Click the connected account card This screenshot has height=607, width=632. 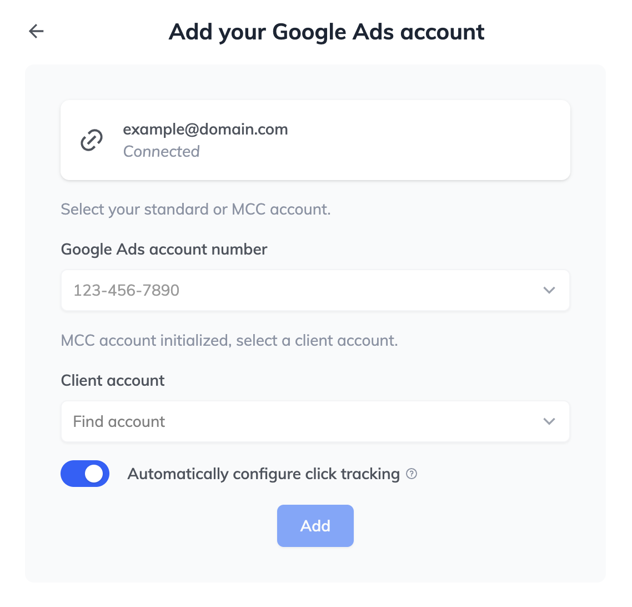(315, 140)
